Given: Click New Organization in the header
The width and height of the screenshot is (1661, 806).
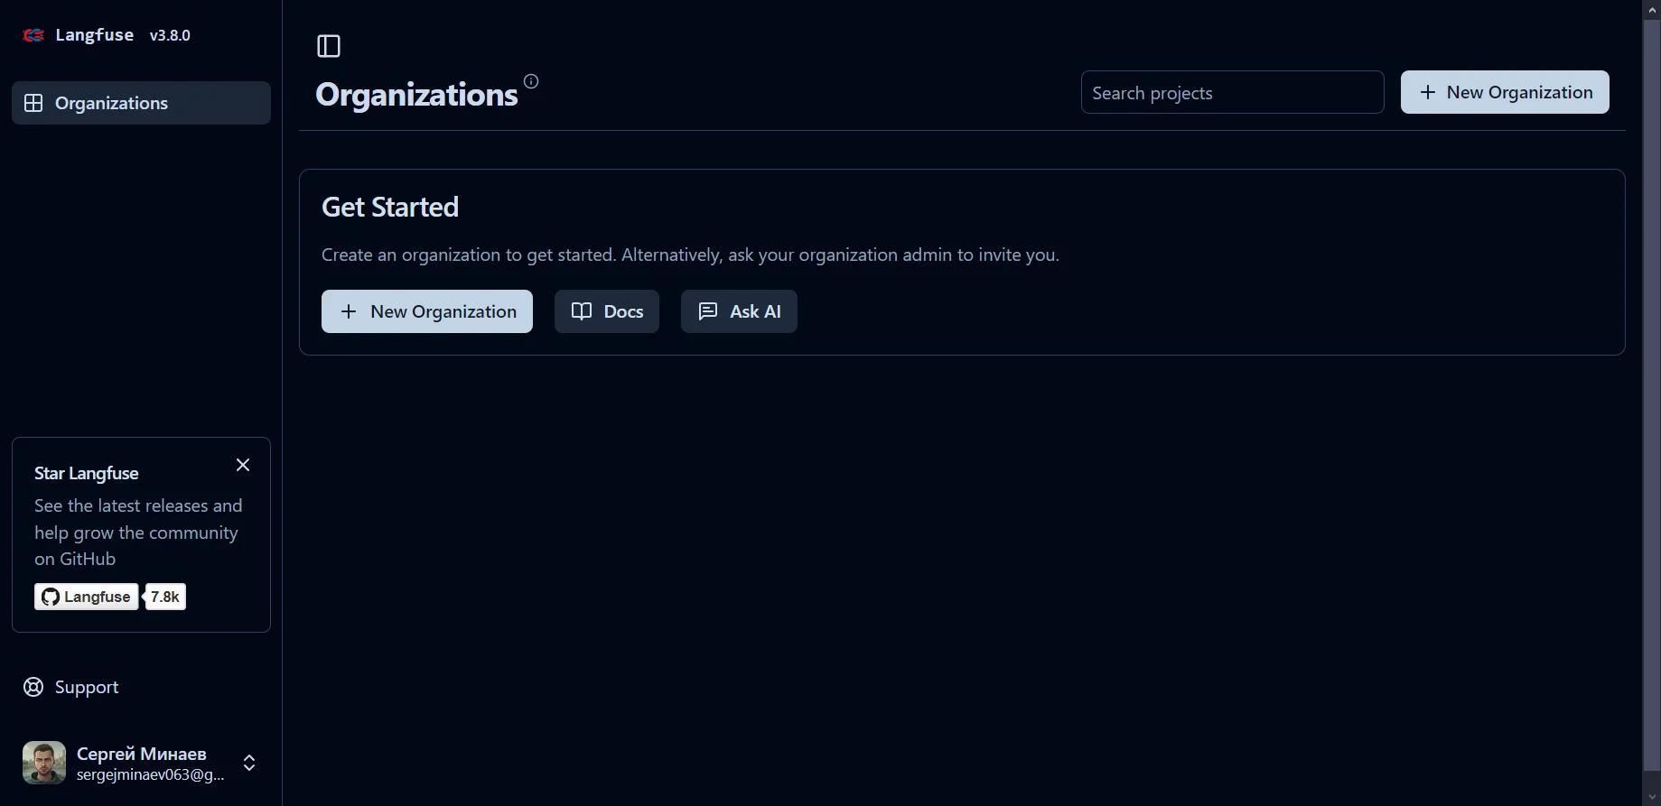Looking at the screenshot, I should pyautogui.click(x=1505, y=92).
